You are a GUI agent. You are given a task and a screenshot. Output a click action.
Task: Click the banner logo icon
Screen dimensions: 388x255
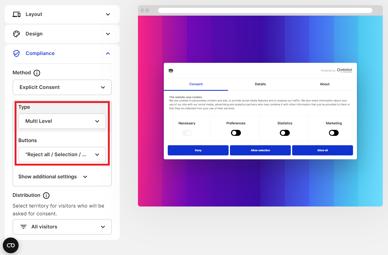pyautogui.click(x=171, y=71)
